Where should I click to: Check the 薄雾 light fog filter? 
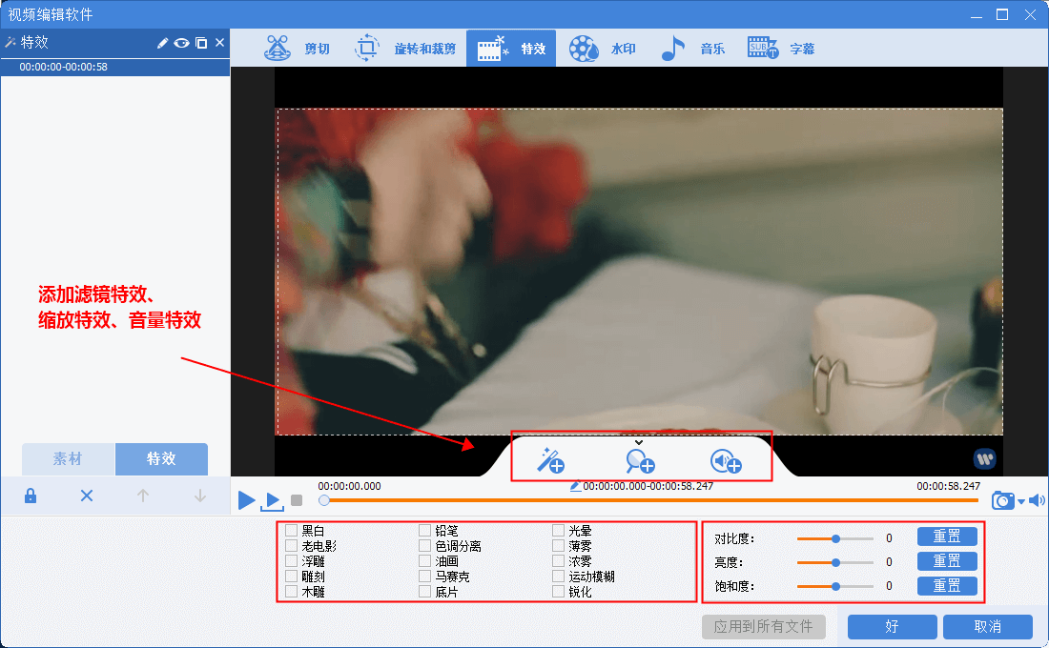559,546
